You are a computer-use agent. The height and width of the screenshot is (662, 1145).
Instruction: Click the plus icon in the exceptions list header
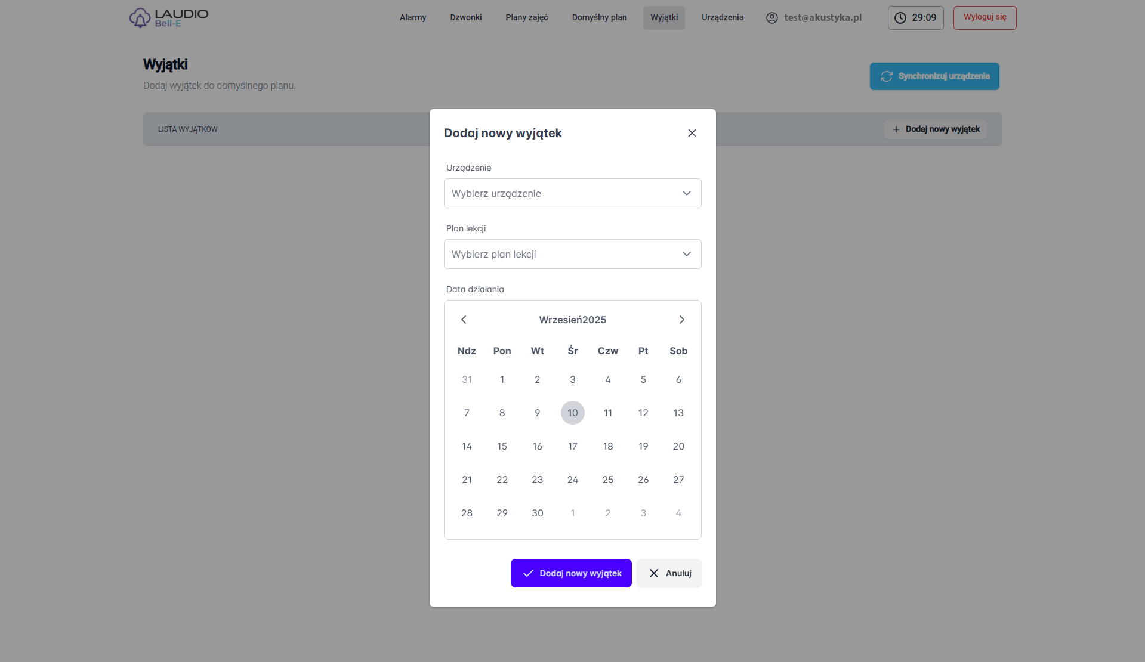pyautogui.click(x=896, y=129)
